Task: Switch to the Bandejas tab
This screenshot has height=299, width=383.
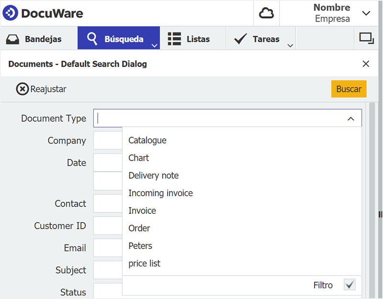Action: pyautogui.click(x=38, y=39)
